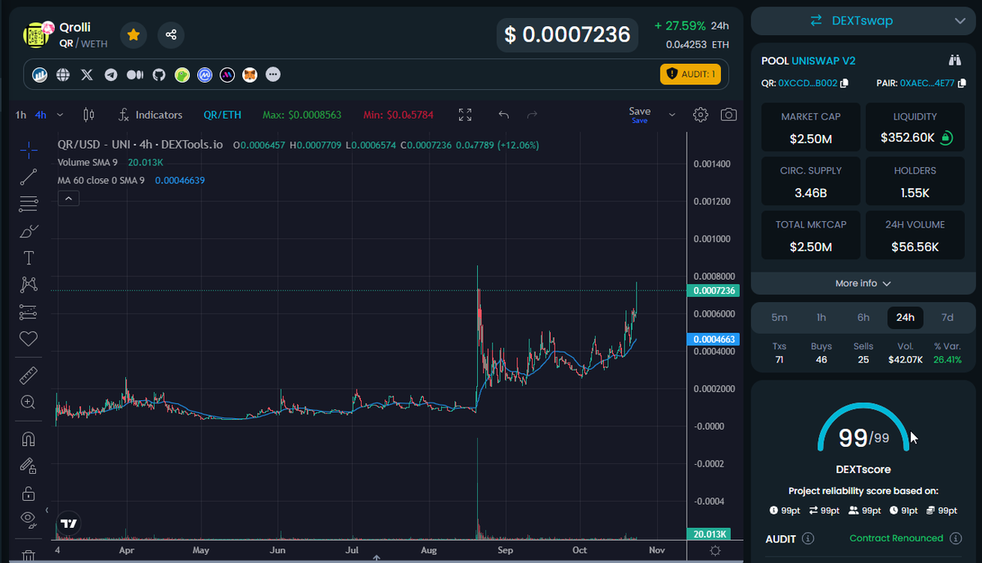Viewport: 982px width, 563px height.
Task: Open the PAIR 0XAEC...4E77 address link
Action: click(927, 83)
